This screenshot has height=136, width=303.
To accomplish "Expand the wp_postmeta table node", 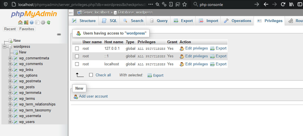I will [x=10, y=81].
